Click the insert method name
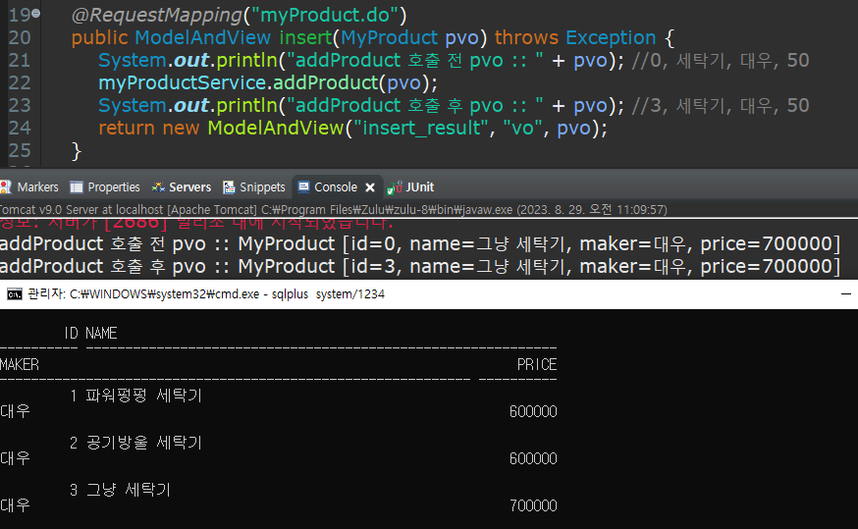This screenshot has height=529, width=858. [x=306, y=37]
